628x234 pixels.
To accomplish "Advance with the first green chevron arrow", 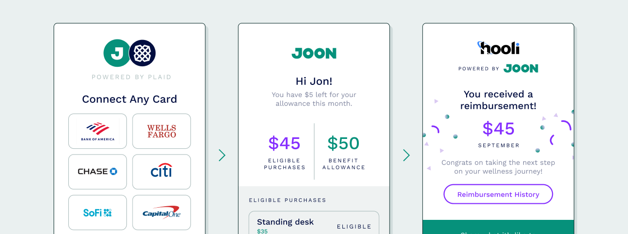I will click(x=222, y=155).
